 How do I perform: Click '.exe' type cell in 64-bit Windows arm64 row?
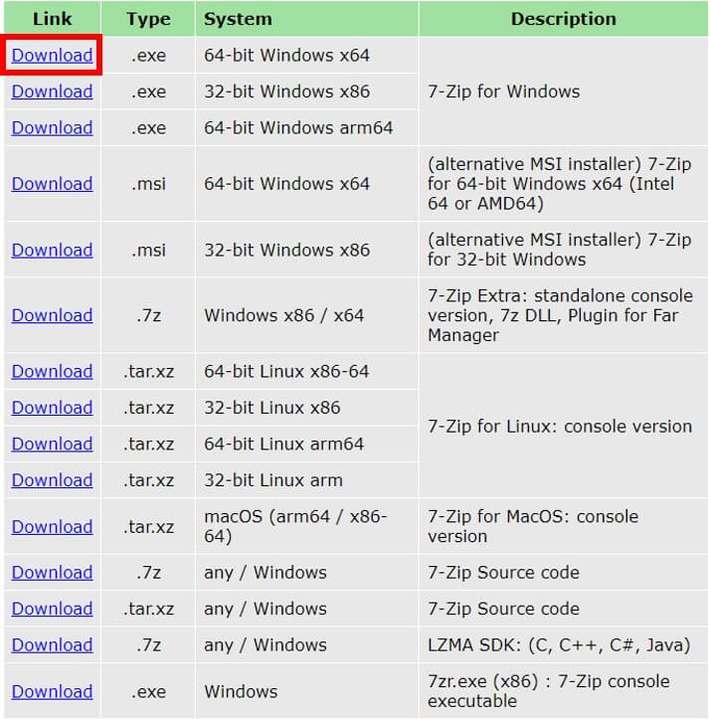tap(148, 127)
